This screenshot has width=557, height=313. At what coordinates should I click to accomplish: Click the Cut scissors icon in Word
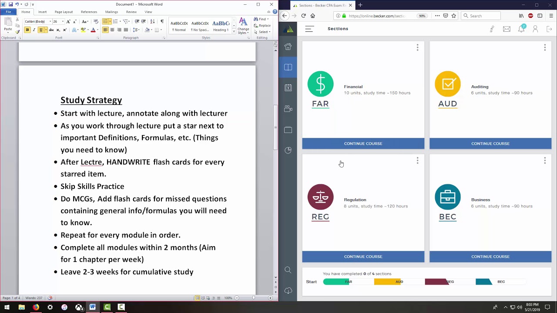17,20
